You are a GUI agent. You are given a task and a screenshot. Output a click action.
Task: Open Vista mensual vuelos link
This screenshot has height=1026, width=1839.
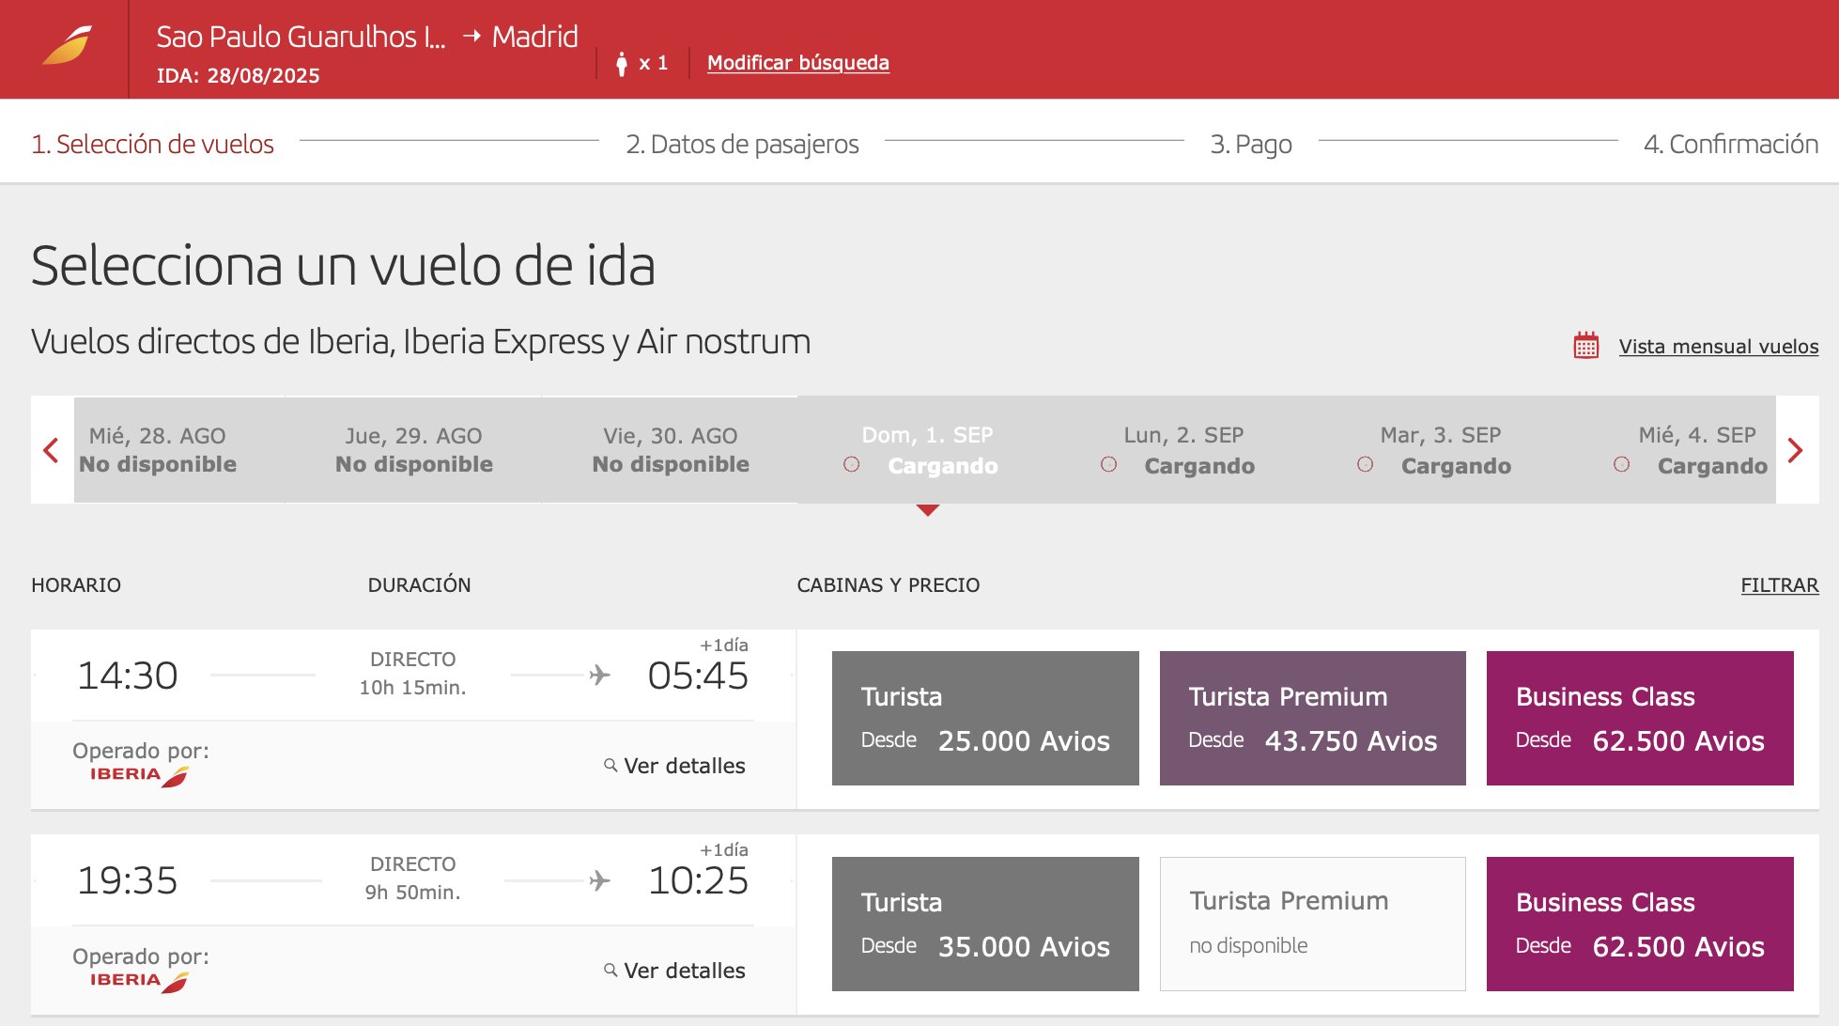point(1718,346)
